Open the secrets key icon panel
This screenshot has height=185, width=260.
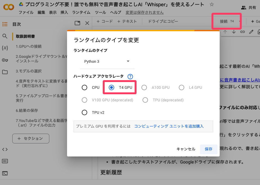5,60
